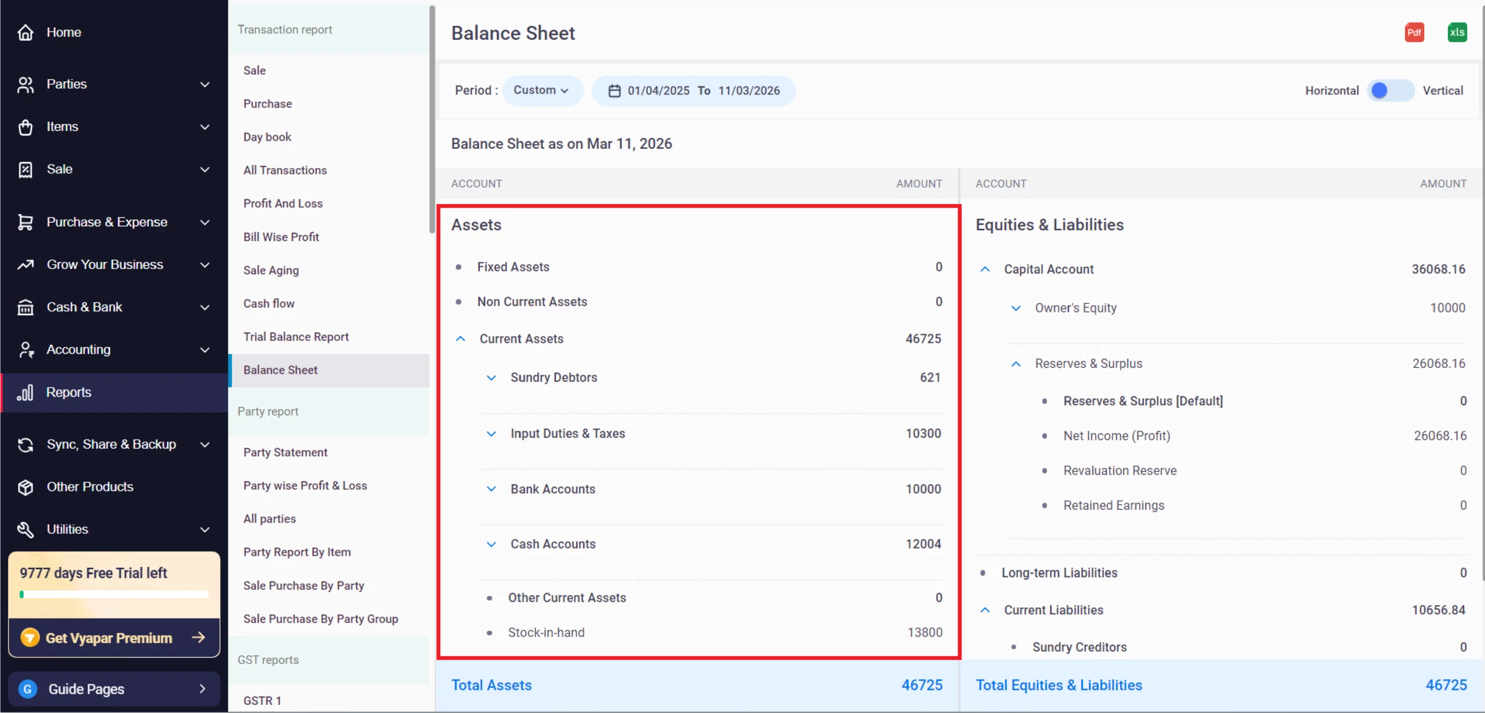The width and height of the screenshot is (1485, 713).
Task: Export the Balance Sheet to Excel
Action: (x=1457, y=32)
